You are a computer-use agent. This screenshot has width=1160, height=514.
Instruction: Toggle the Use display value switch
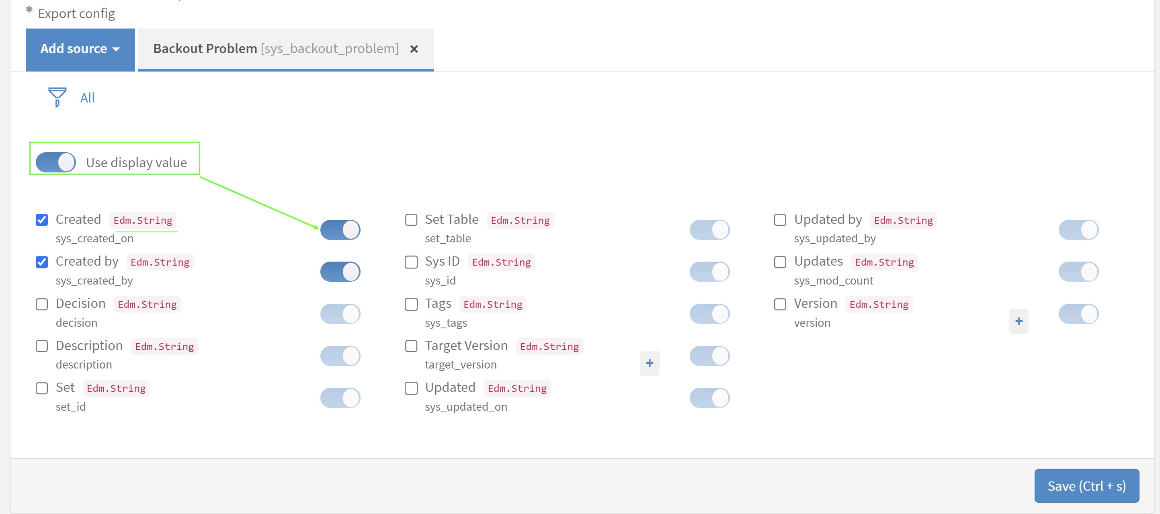click(56, 162)
